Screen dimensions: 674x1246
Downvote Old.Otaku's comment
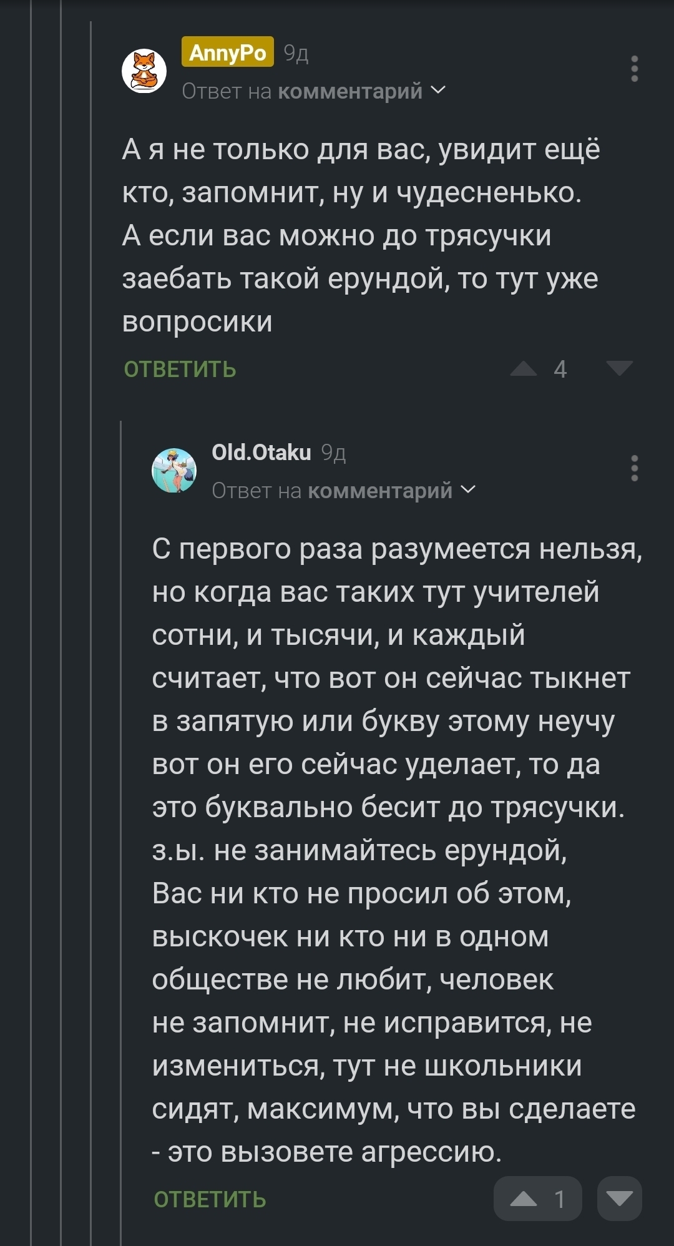[x=619, y=1199]
